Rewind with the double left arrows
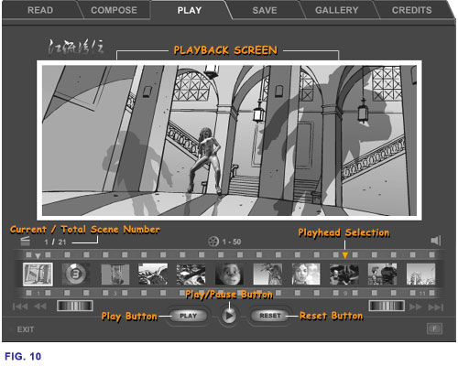458x366 pixels. pyautogui.click(x=40, y=307)
